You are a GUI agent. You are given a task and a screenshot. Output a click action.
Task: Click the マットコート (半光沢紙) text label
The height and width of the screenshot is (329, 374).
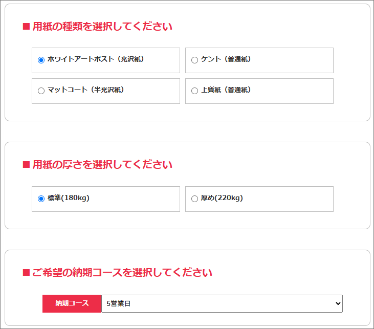(x=86, y=90)
